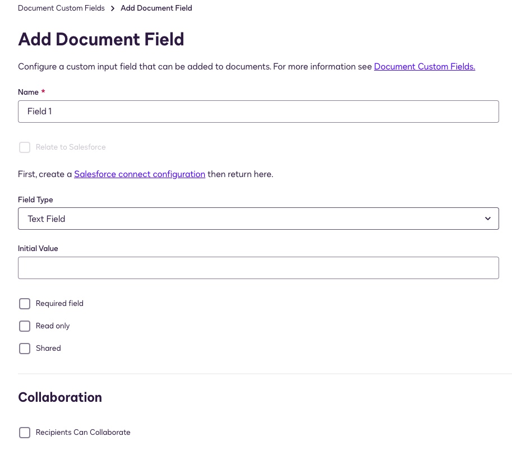Enable the Relate to Salesforce checkbox

click(x=25, y=147)
